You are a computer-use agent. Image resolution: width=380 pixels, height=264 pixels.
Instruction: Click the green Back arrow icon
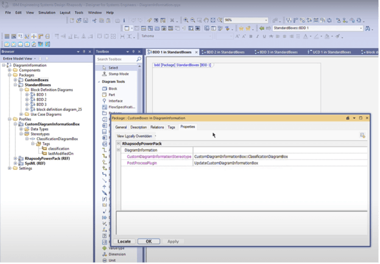click(262, 28)
